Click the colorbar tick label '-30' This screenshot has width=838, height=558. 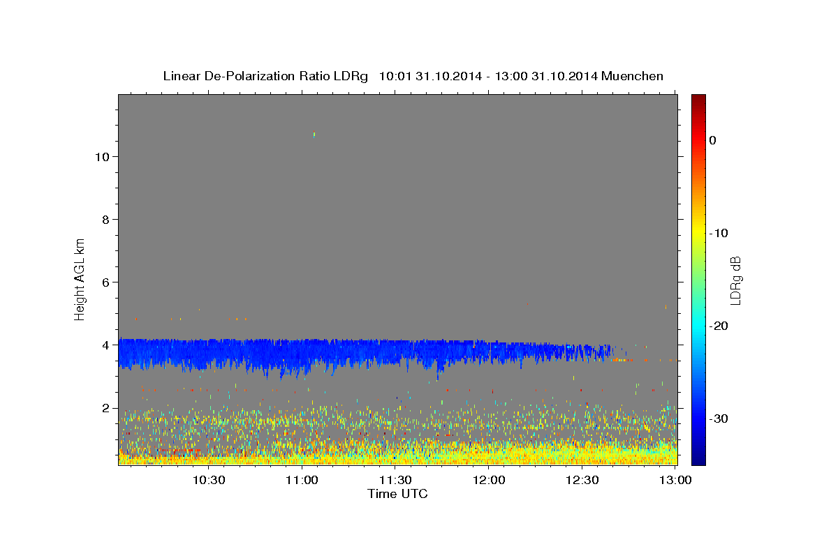coord(719,418)
